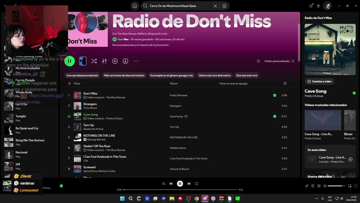Viewport: 360px width, 203px height.
Task: Pause playback in the bottom player bar
Action: click(180, 184)
